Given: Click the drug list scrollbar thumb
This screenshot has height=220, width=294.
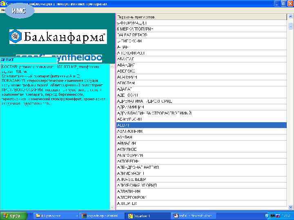Looking at the screenshot, I should pos(291,26).
